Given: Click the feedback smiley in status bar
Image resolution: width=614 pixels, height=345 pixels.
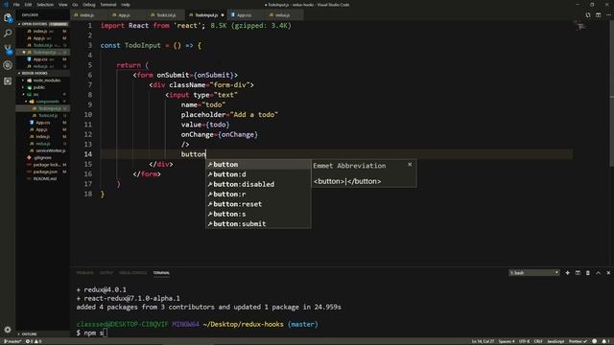Looking at the screenshot, I should (595, 341).
